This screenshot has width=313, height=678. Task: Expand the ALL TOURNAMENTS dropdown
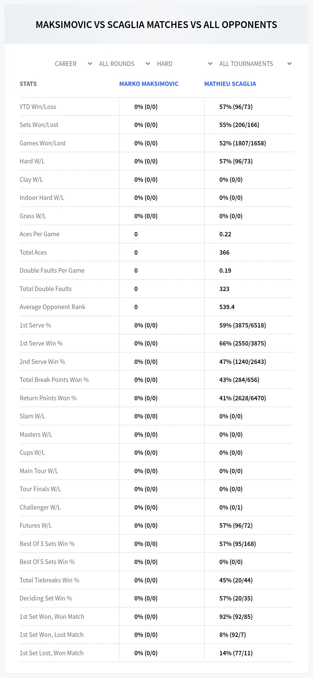pyautogui.click(x=255, y=64)
